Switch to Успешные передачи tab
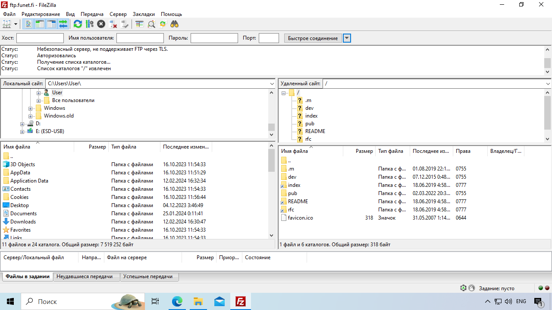 click(x=149, y=276)
